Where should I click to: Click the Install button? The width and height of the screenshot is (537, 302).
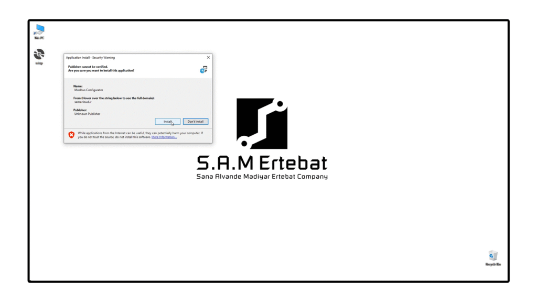pyautogui.click(x=168, y=122)
